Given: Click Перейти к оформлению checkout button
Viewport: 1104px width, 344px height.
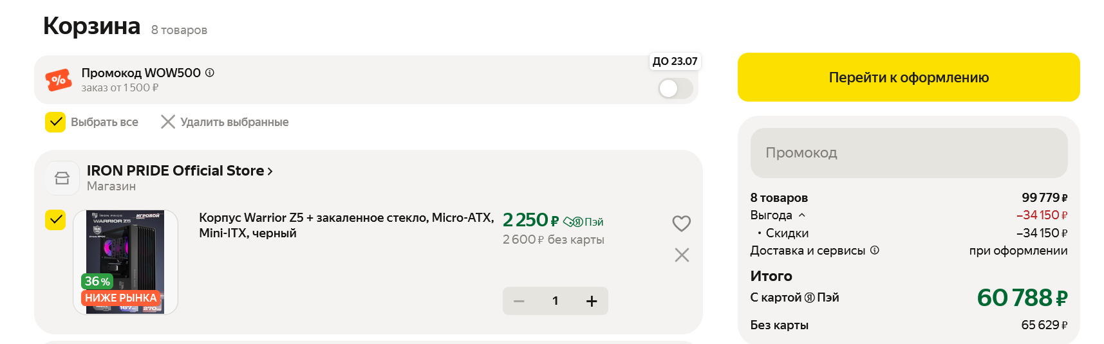Looking at the screenshot, I should 908,77.
